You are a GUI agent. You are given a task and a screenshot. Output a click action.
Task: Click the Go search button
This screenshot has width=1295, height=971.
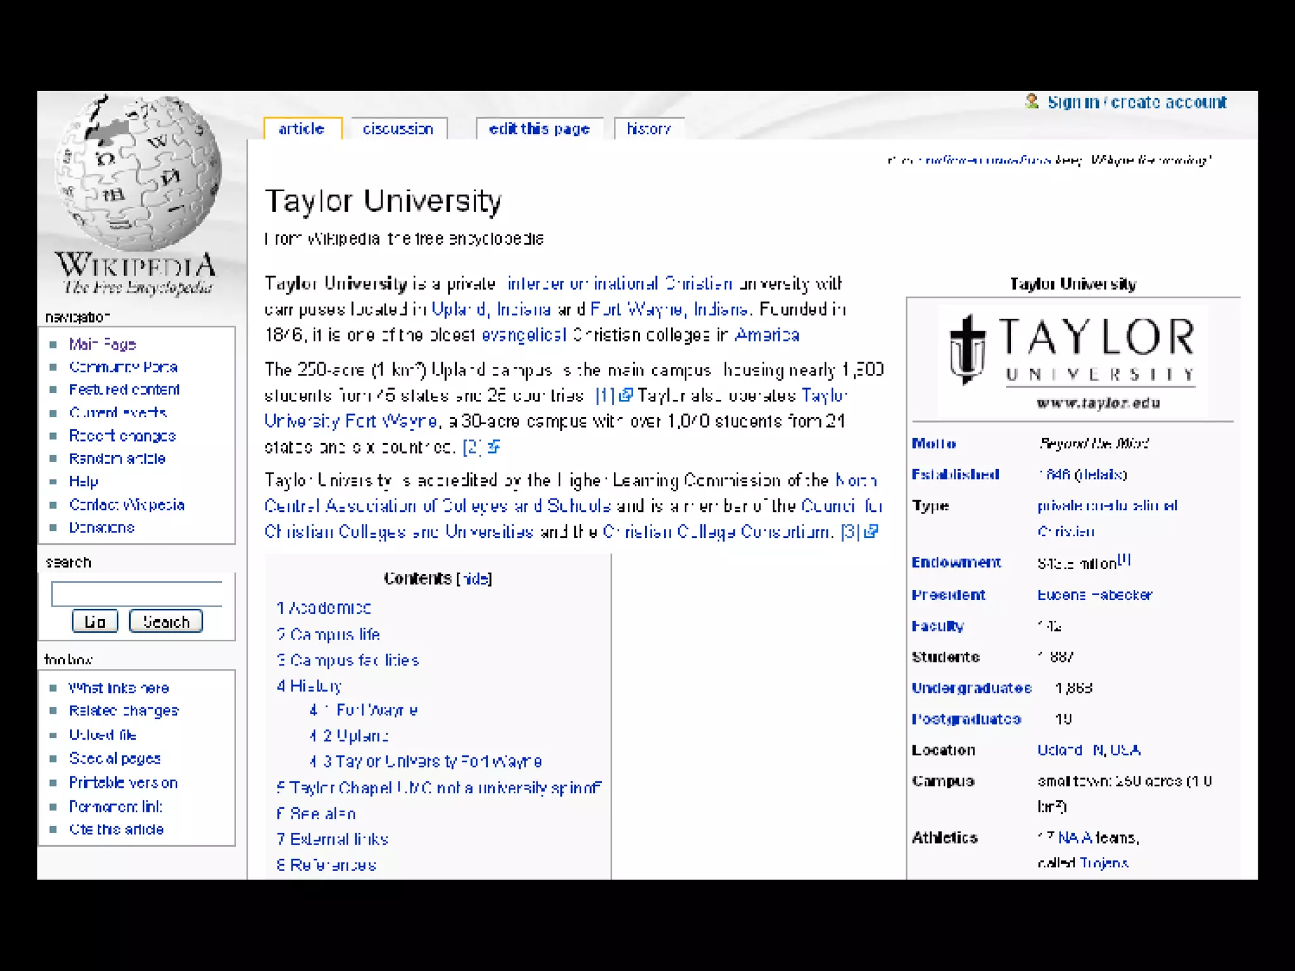click(x=95, y=621)
